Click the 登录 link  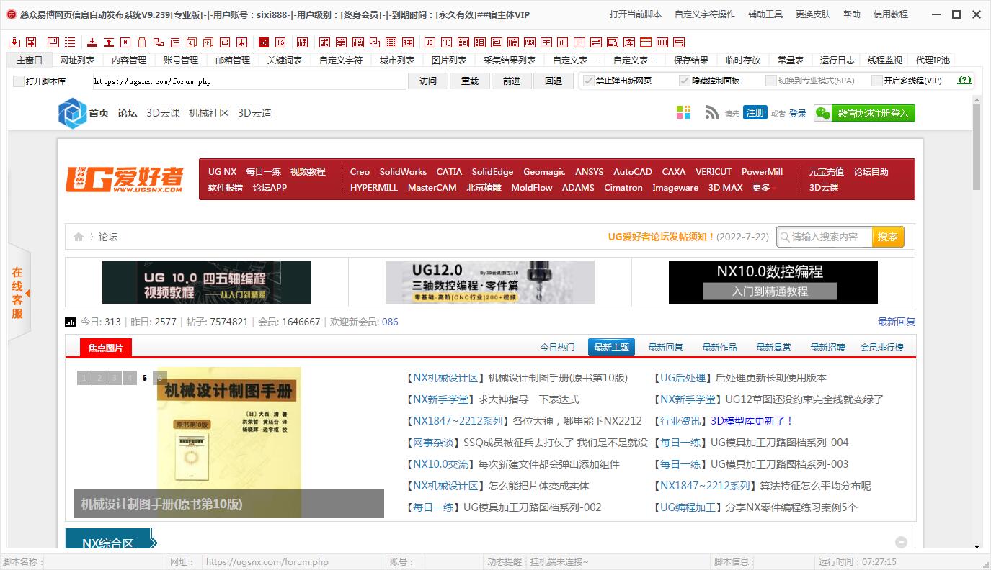(x=798, y=113)
